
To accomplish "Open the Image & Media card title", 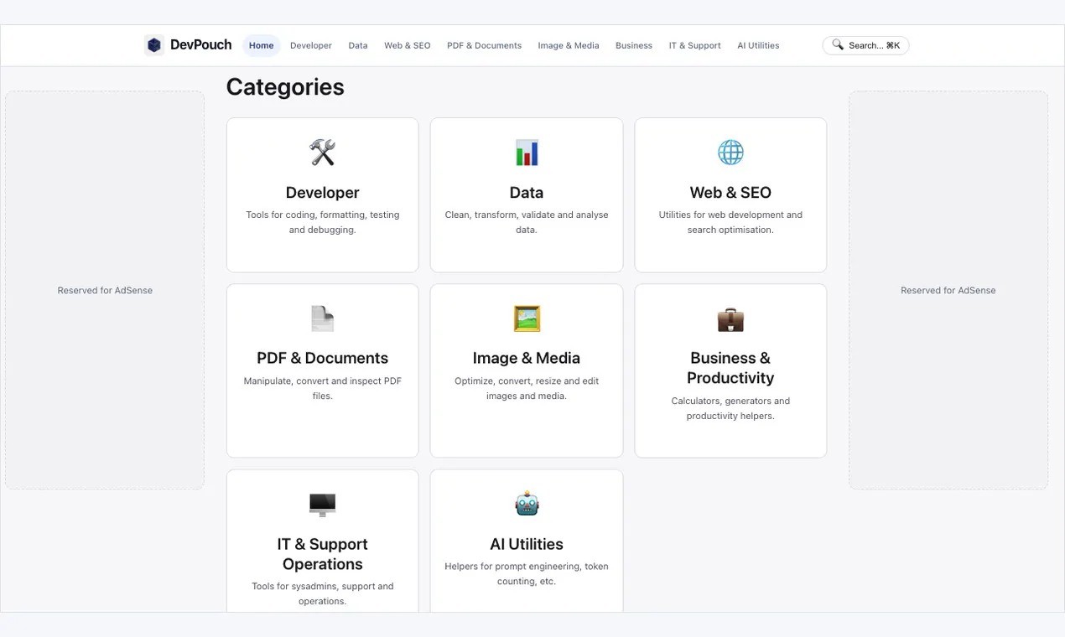I will pos(527,358).
